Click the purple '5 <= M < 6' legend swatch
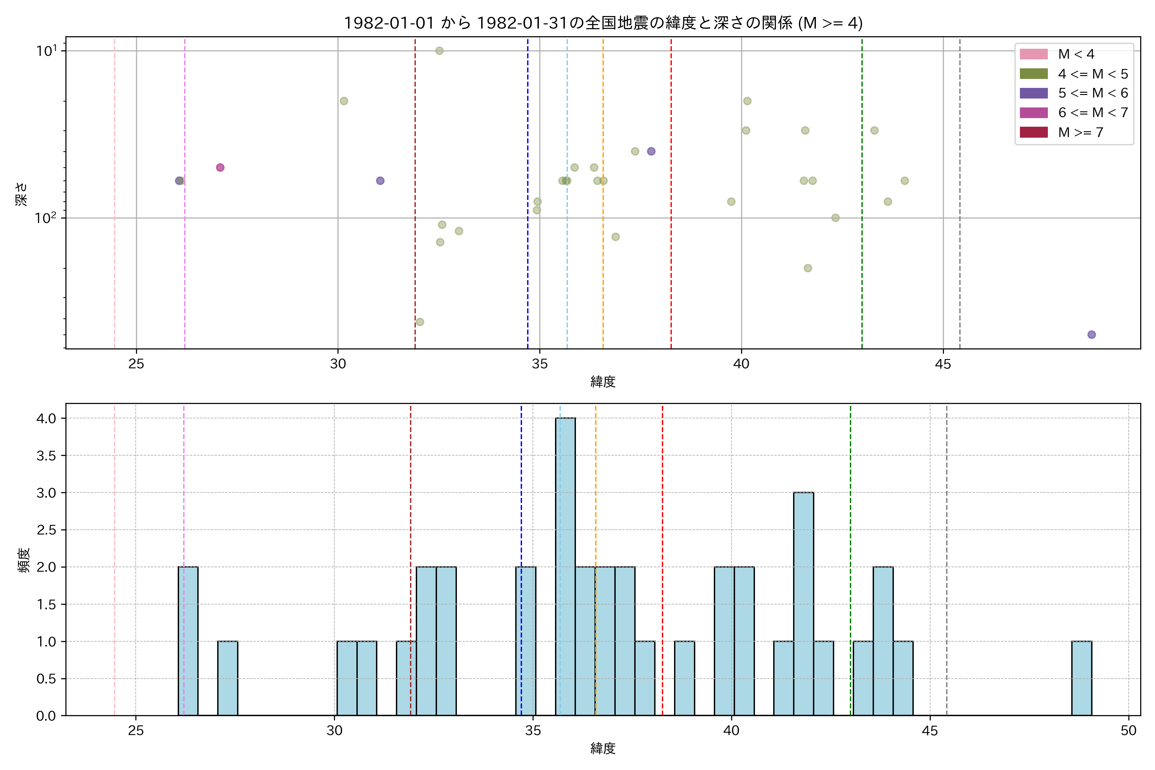The height and width of the screenshot is (770, 1155). (1033, 93)
